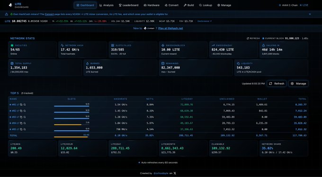Click the Network Share 35.02% card
This screenshot has width=322, height=177.
(x=284, y=148)
